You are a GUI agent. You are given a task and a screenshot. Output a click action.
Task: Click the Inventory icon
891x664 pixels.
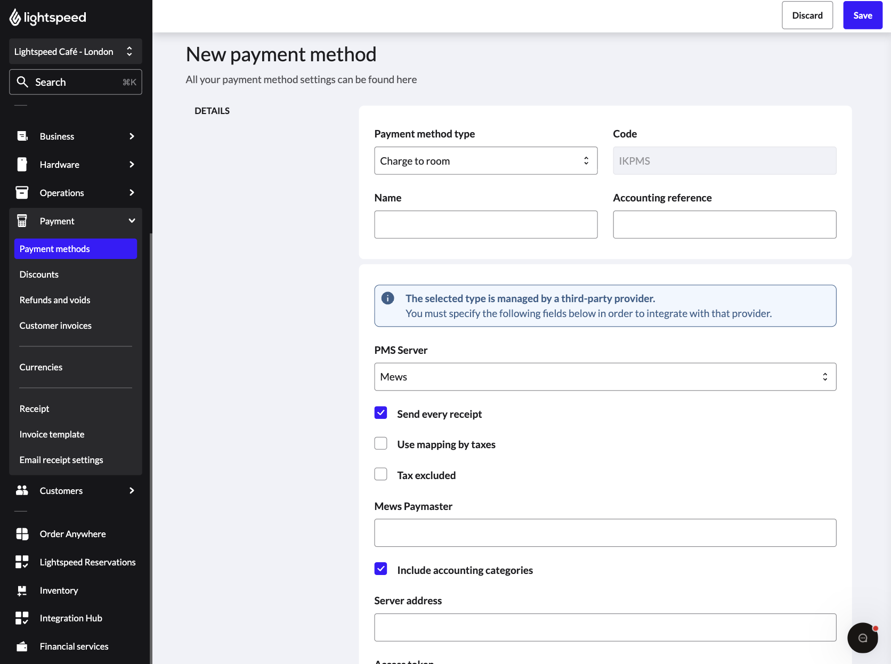(22, 590)
